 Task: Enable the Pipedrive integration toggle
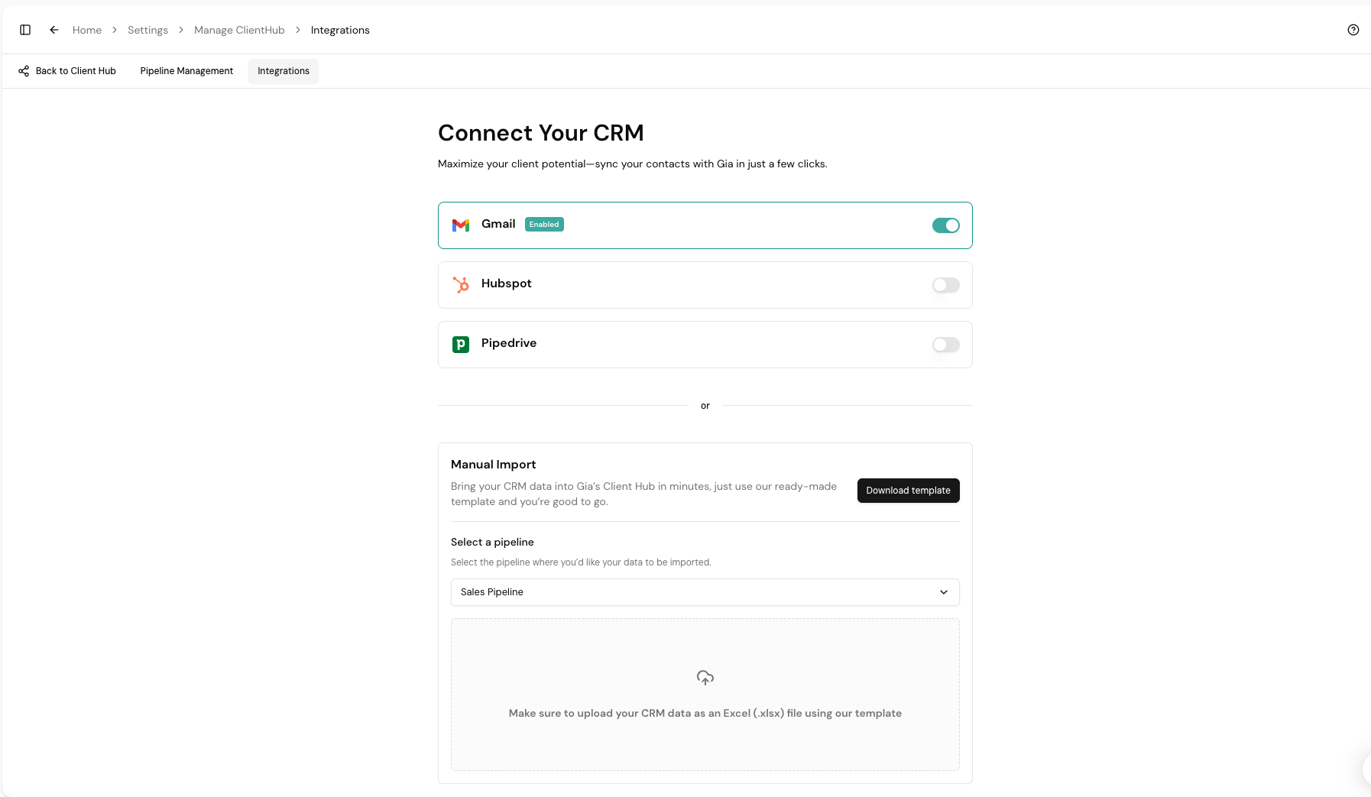[946, 345]
